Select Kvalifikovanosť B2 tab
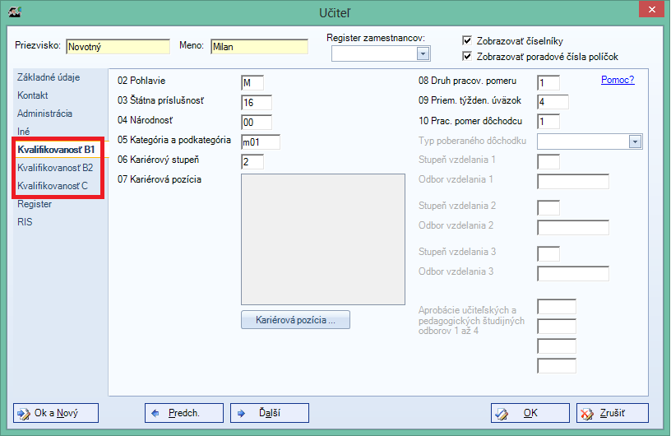 pos(55,168)
